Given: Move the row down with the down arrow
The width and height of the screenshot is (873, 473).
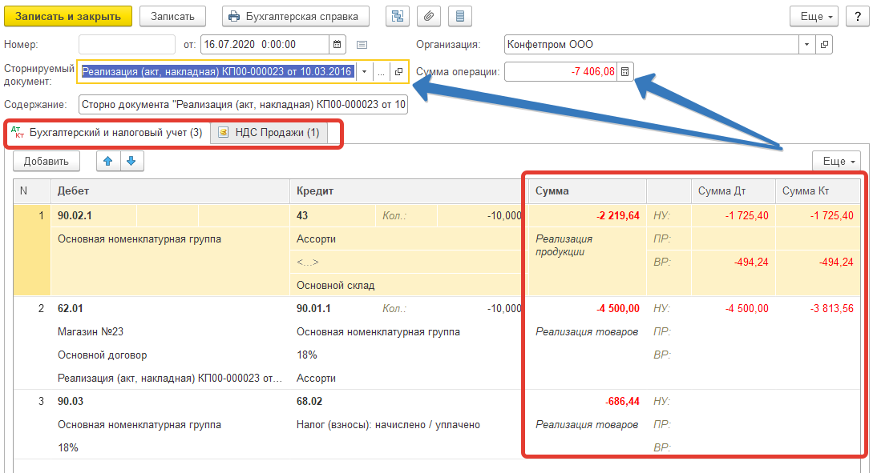Looking at the screenshot, I should point(131,161).
